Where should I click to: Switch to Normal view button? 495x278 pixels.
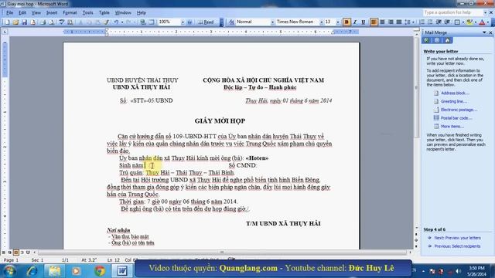click(x=3, y=253)
